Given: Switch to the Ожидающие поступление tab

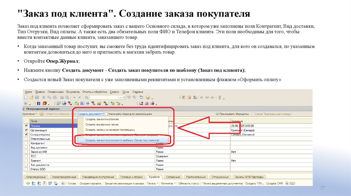Looking at the screenshot, I should tap(98, 177).
